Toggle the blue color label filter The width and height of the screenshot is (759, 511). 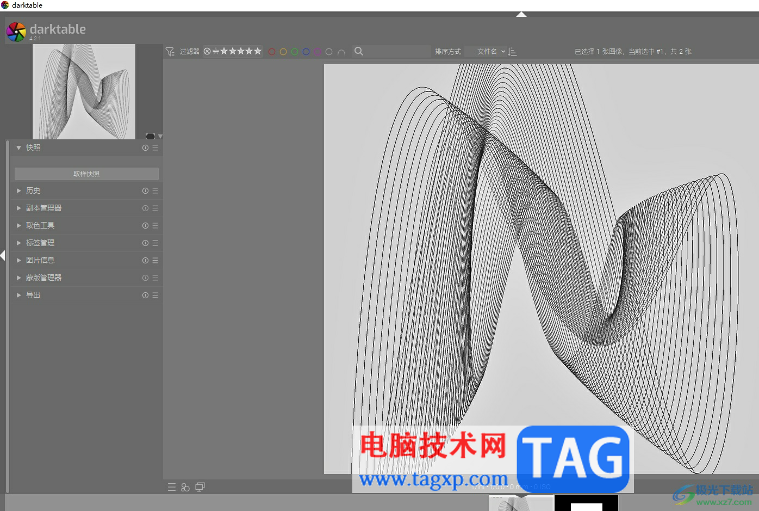(306, 52)
